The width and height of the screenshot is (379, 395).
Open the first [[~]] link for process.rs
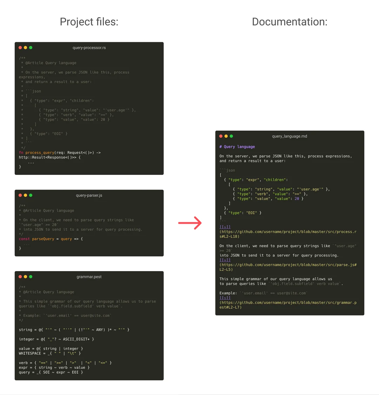pyautogui.click(x=225, y=226)
